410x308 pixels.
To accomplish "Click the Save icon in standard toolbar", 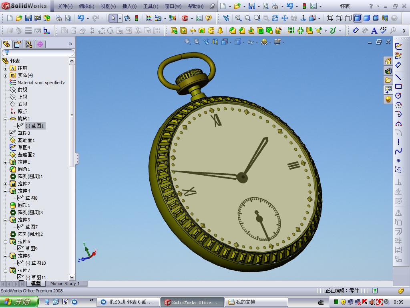I will point(28,18).
